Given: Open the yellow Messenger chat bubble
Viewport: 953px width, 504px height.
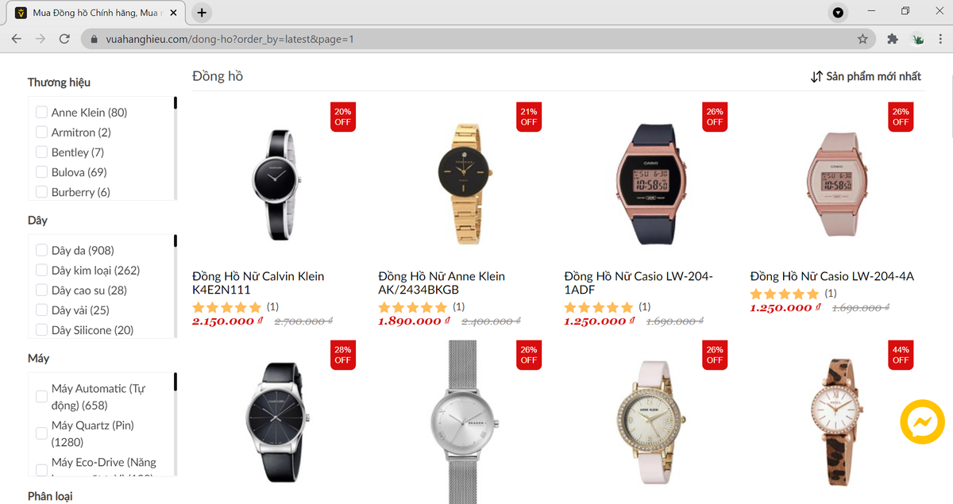Looking at the screenshot, I should (922, 421).
